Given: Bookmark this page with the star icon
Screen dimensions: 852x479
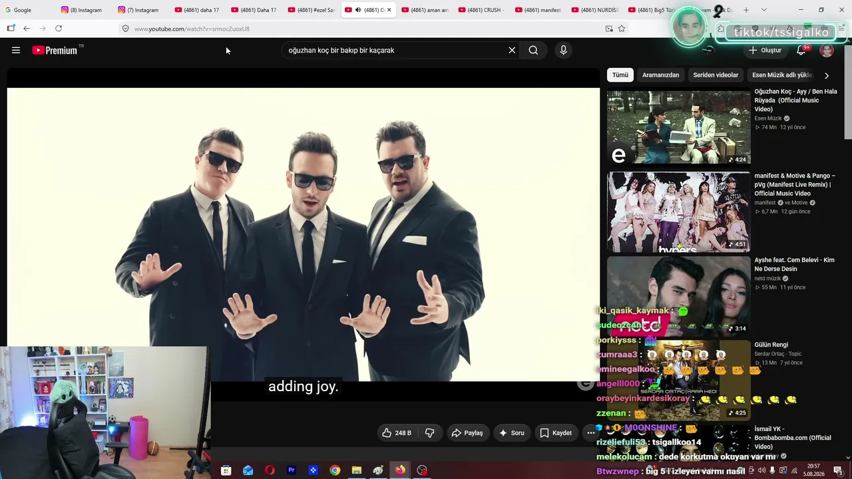Looking at the screenshot, I should (622, 29).
